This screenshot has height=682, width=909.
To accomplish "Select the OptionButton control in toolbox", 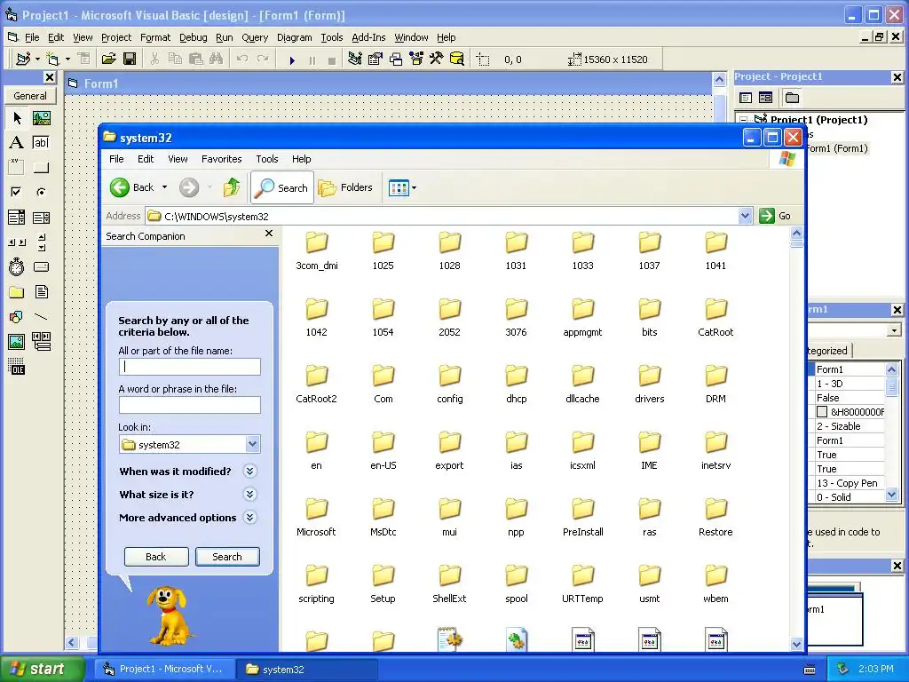I will click(x=41, y=192).
